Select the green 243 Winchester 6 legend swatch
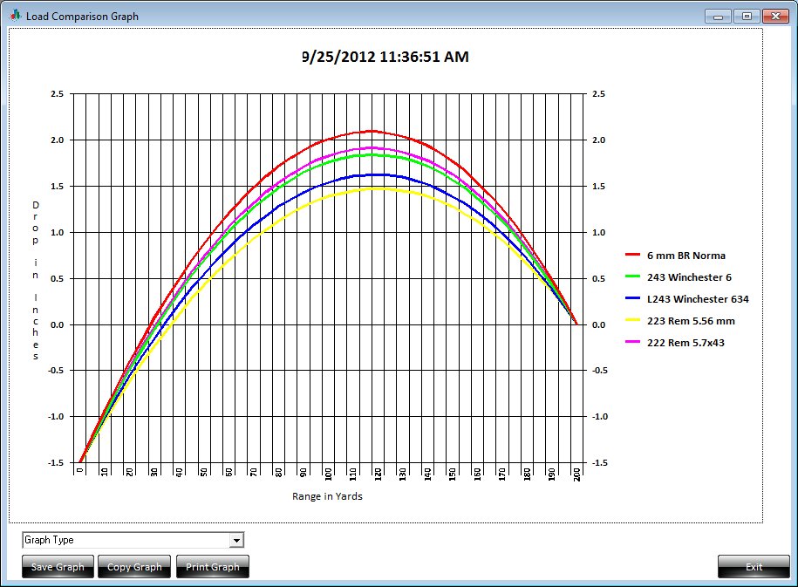 pos(633,277)
